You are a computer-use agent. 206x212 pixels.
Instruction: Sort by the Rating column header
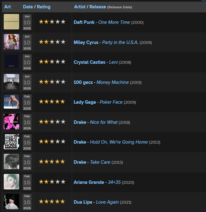(44, 7)
